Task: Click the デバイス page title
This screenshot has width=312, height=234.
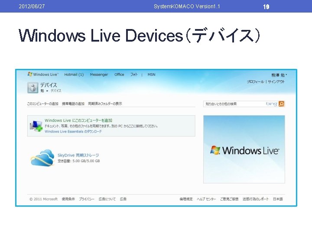Action: point(49,85)
